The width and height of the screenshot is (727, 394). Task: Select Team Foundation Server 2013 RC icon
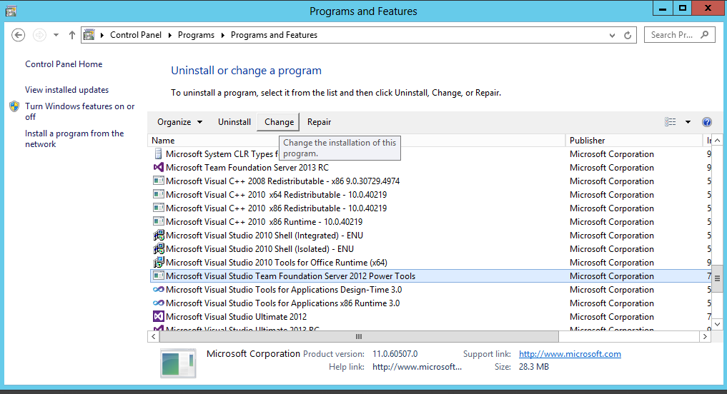(x=158, y=167)
